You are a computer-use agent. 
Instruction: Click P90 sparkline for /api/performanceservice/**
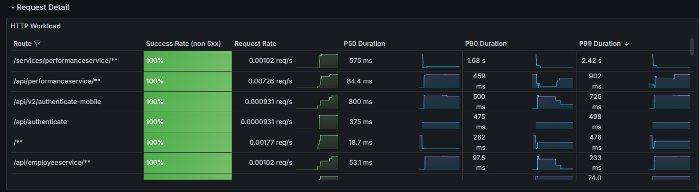click(x=553, y=81)
